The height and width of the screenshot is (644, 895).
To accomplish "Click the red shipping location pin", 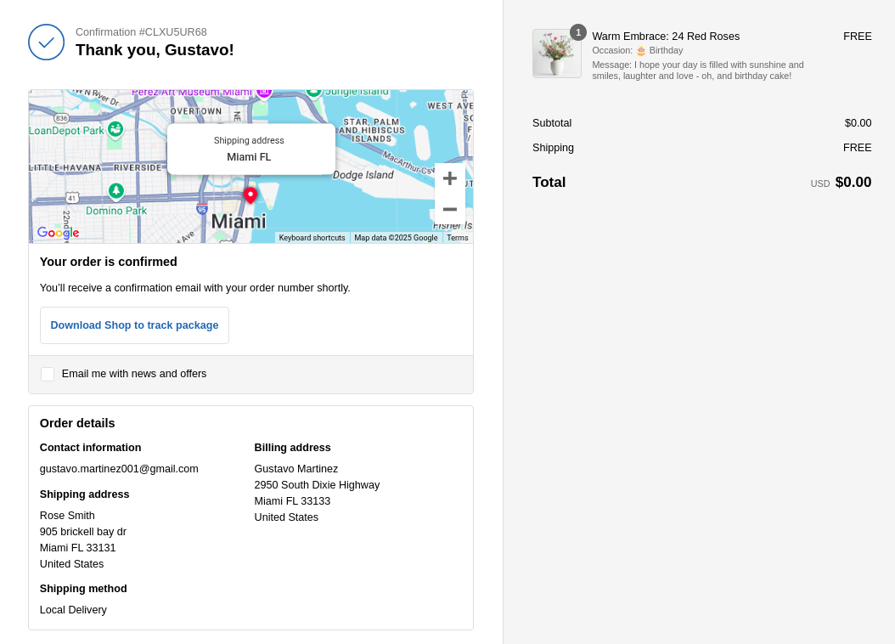I will click(x=250, y=195).
